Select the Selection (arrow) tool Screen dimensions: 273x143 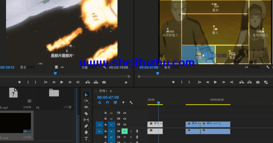click(86, 95)
